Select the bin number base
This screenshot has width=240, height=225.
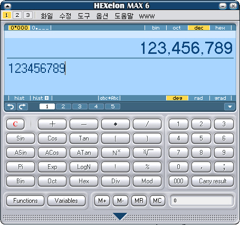coord(156,28)
